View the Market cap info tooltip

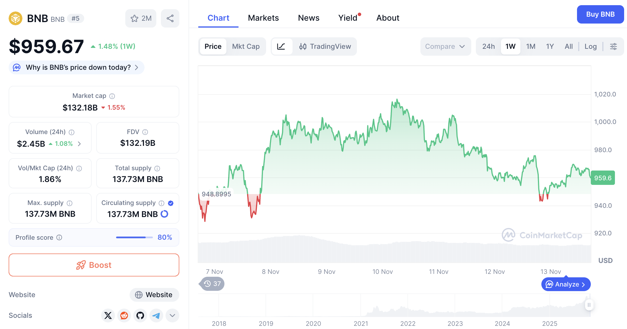click(x=112, y=96)
